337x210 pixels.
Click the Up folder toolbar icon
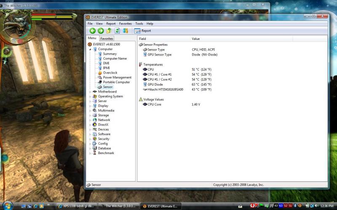(109, 31)
